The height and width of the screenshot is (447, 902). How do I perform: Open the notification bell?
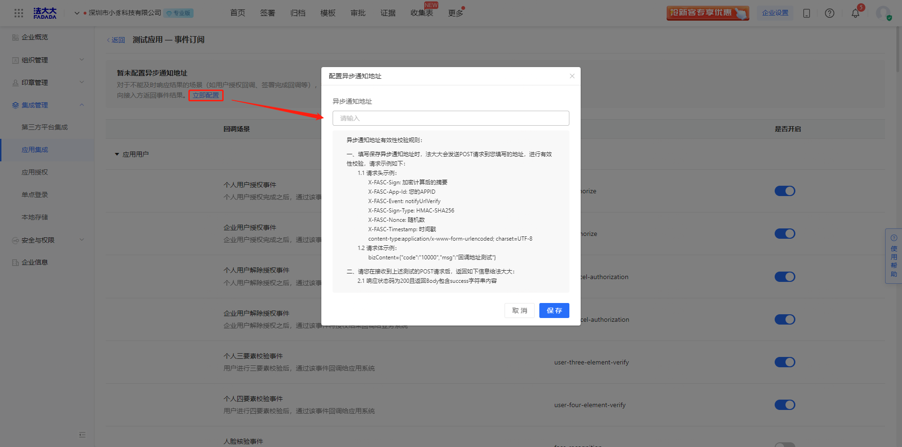(855, 13)
